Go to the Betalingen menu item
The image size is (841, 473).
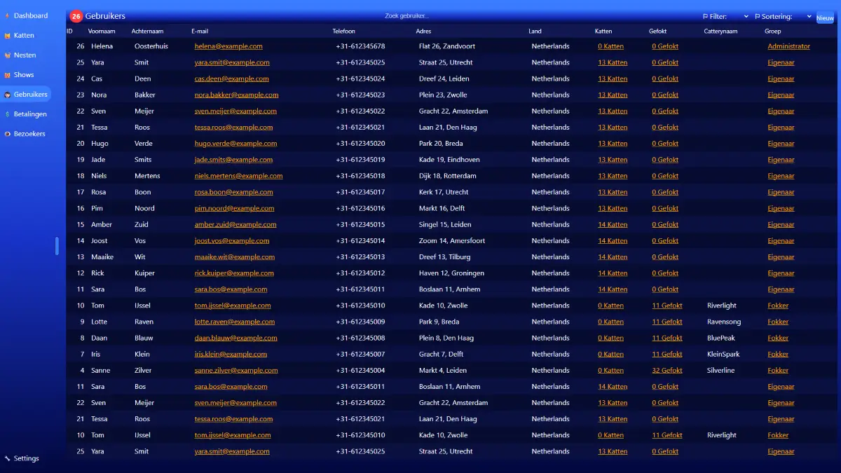pos(30,114)
